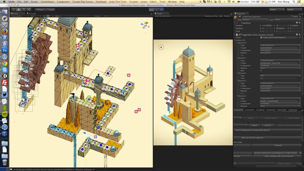Screen dimensions: 304x171
Task: Select the Hand tool in Unity toolbar
Action: pyautogui.click(x=14, y=9)
